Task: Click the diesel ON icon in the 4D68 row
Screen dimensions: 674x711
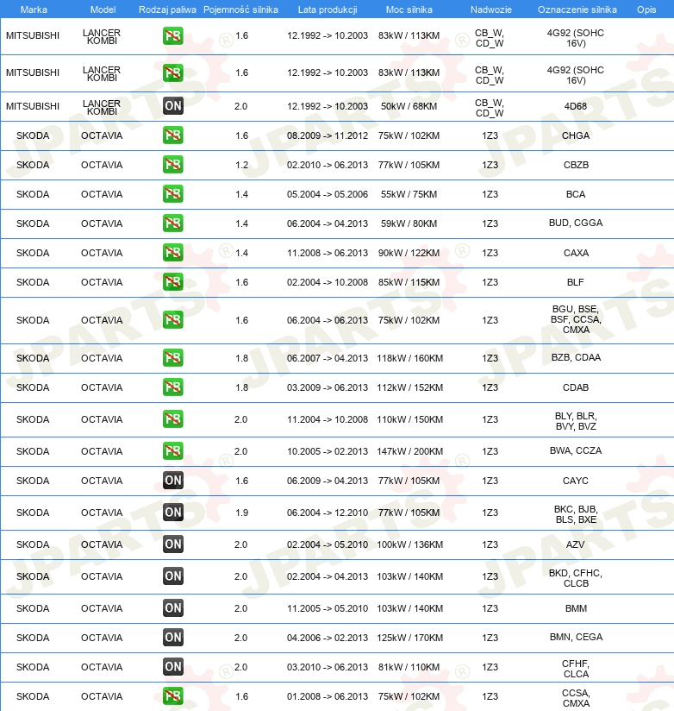Action: tap(173, 106)
